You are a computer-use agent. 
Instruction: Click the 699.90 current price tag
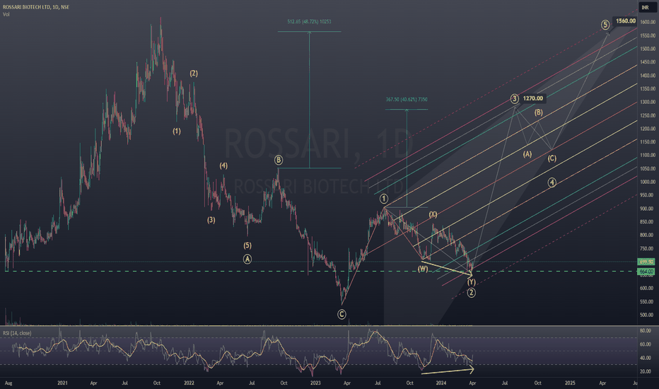click(646, 262)
